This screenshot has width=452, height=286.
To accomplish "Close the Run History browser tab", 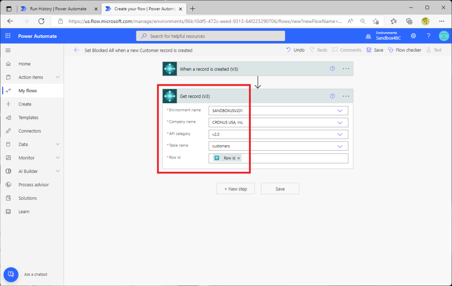I will coord(96,9).
